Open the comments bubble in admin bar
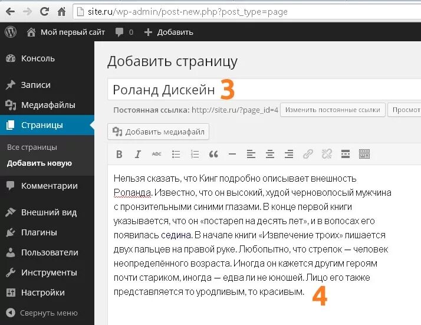The width and height of the screenshot is (421, 325). (x=124, y=32)
